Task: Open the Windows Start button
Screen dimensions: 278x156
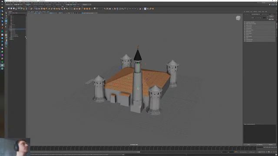Action: pyautogui.click(x=2, y=1)
